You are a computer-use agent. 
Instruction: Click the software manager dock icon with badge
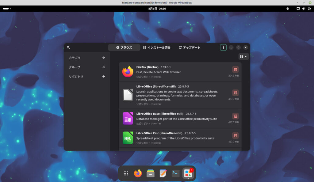[188, 173]
